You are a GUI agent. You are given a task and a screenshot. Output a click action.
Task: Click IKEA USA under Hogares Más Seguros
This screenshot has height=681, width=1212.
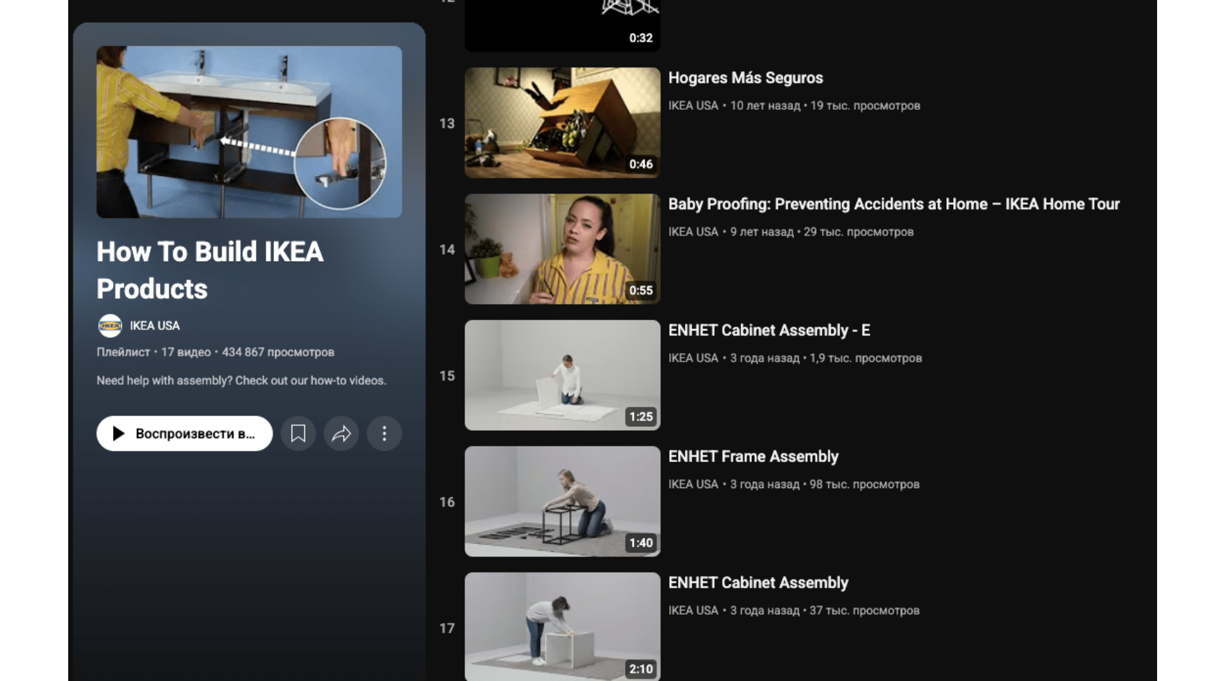point(692,106)
